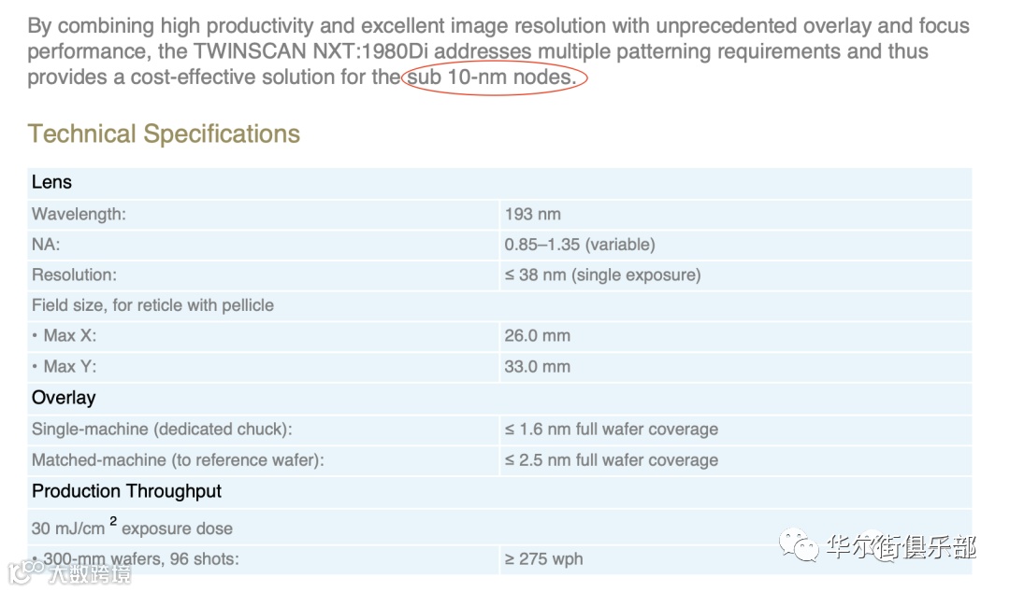Viewport: 1010px width, 592px height.
Task: Select the 0.85–1.35 (variable) value
Action: (580, 245)
